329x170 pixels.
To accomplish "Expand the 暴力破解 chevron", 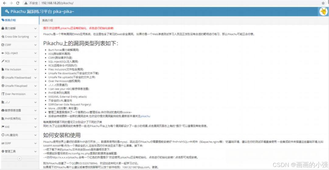I will click(x=36, y=28).
